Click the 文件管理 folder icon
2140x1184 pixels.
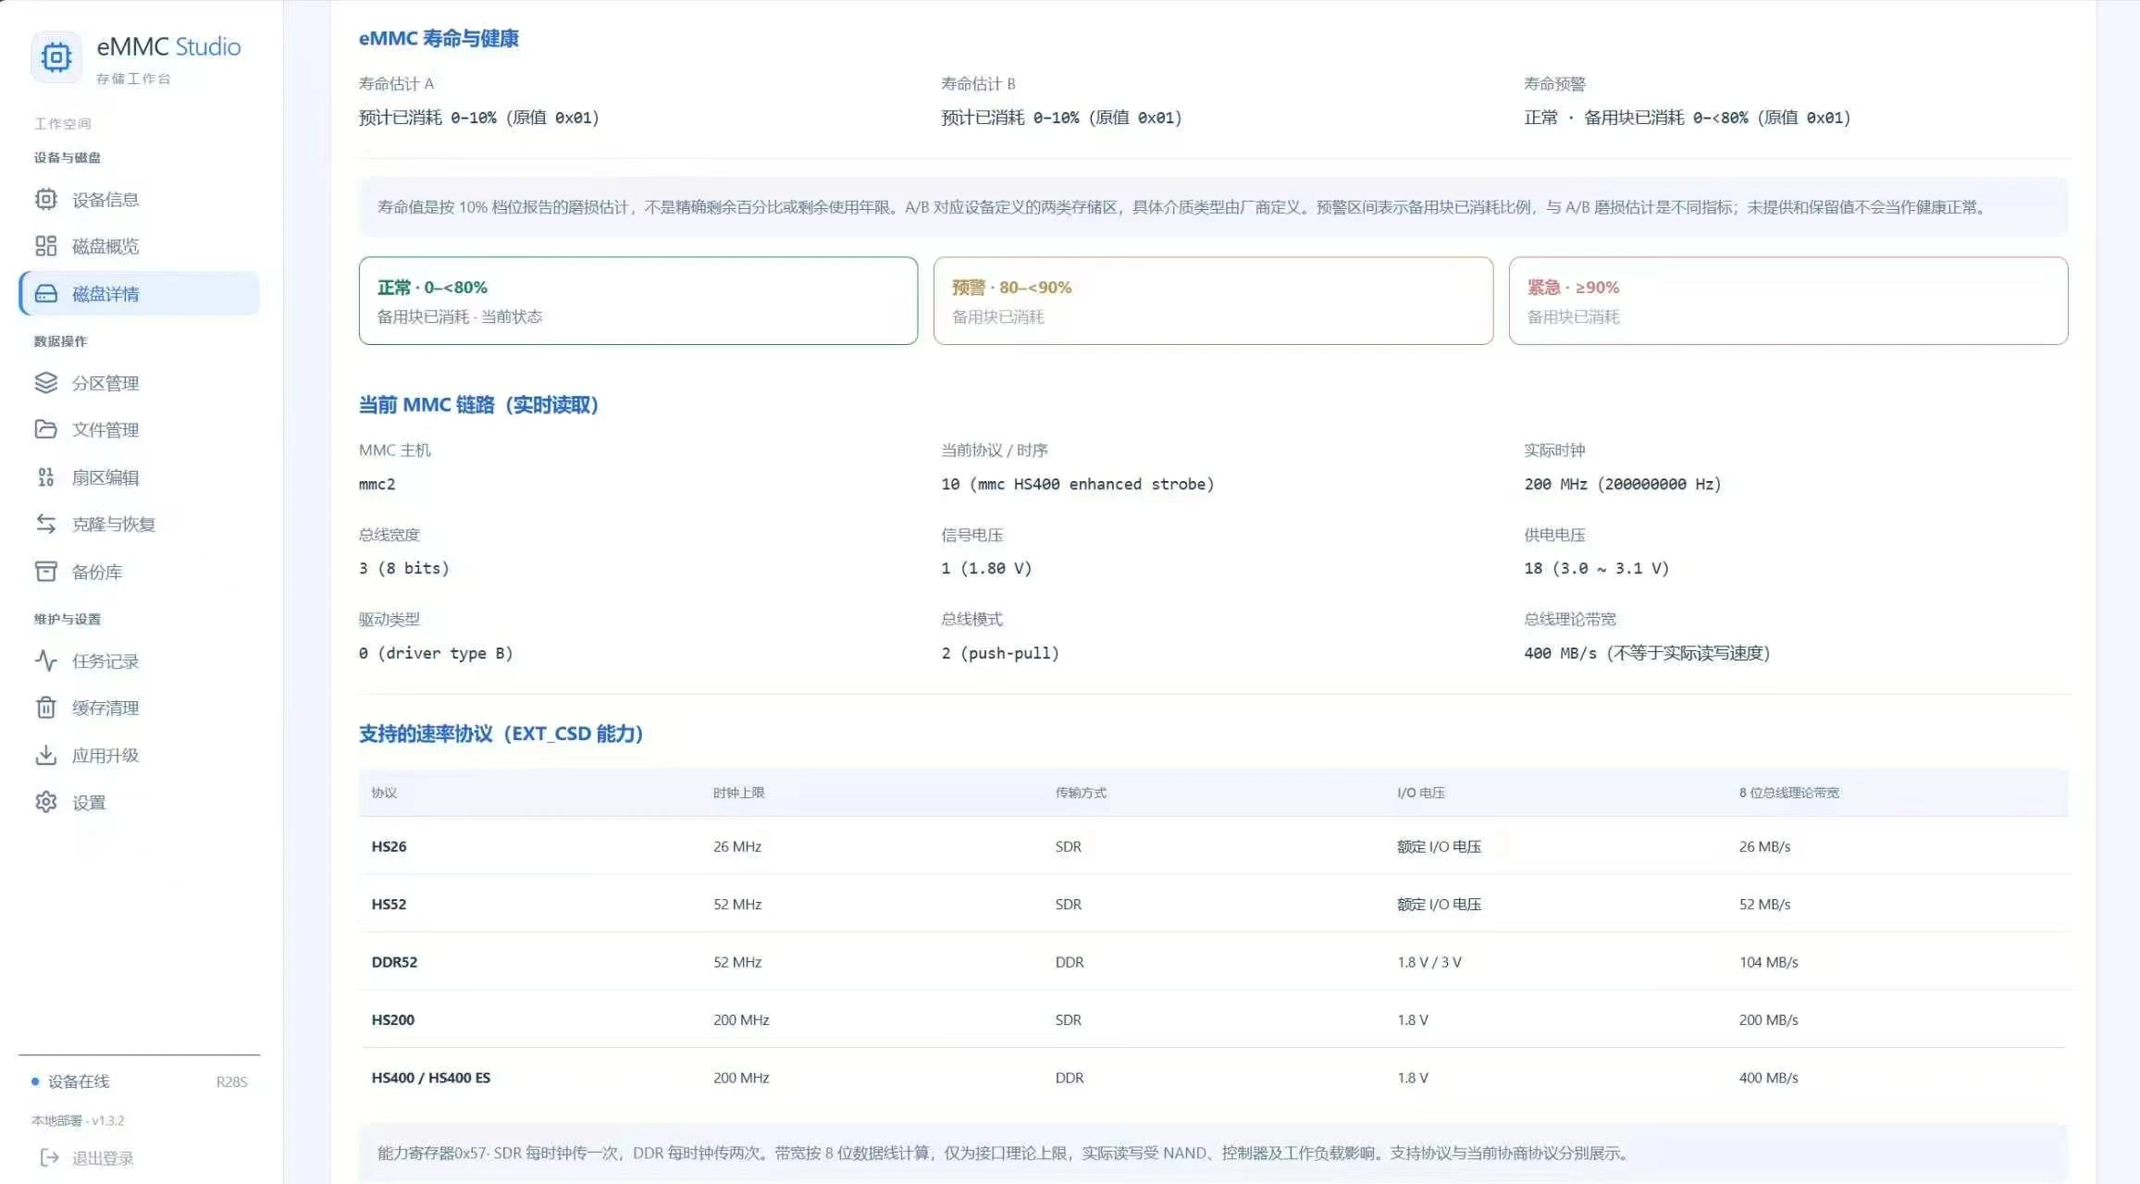(x=45, y=429)
